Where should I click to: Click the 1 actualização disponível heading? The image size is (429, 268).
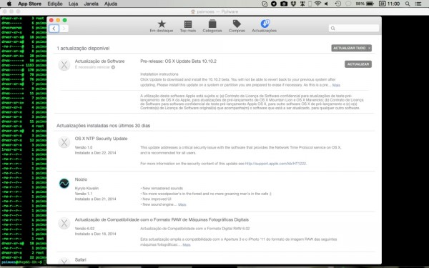83,49
